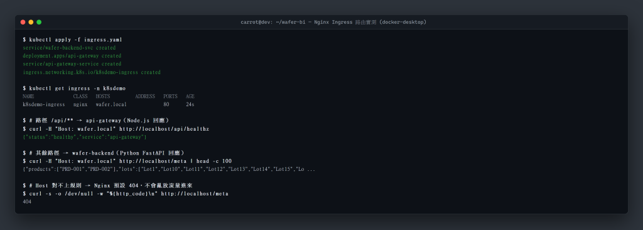The image size is (643, 230).
Task: Click the NAME column header
Action: coord(29,97)
